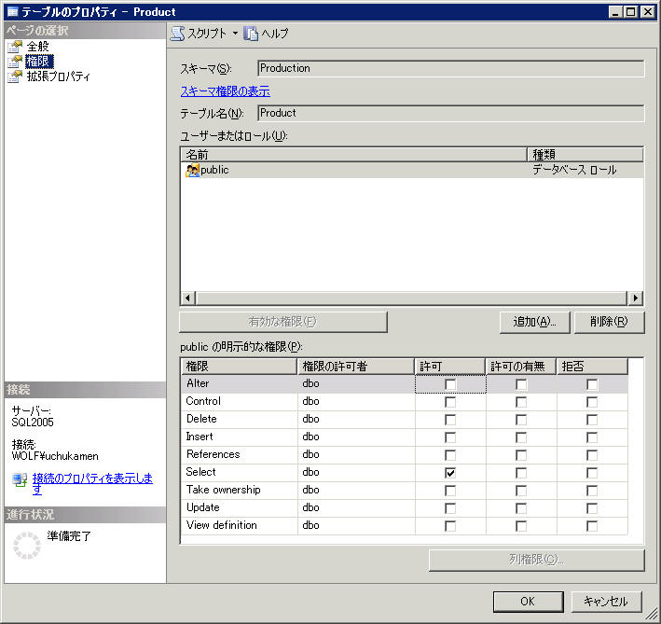The width and height of the screenshot is (661, 624).
Task: Click the 削除(R) button
Action: coord(609,322)
